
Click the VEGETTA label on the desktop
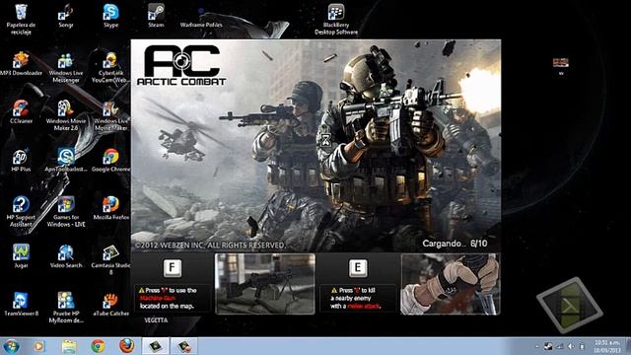(156, 319)
